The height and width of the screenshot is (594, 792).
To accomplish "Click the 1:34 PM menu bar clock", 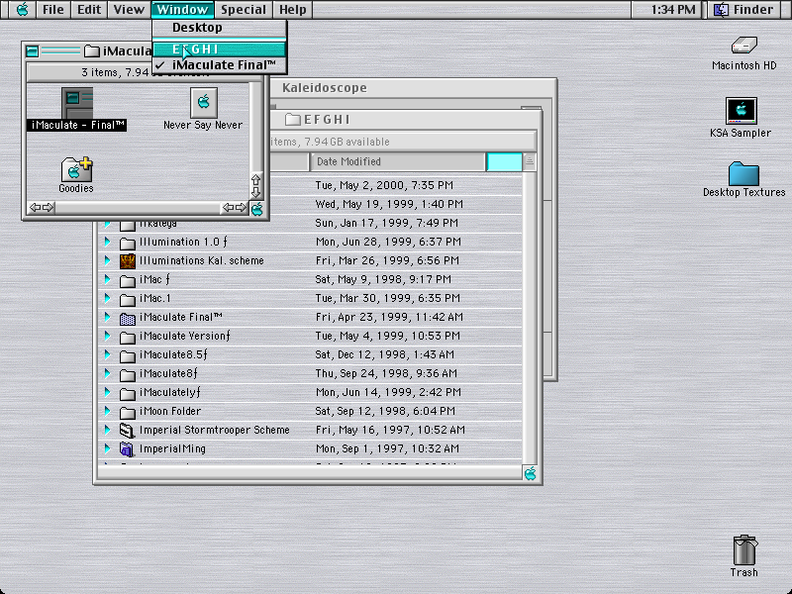I will pyautogui.click(x=673, y=9).
